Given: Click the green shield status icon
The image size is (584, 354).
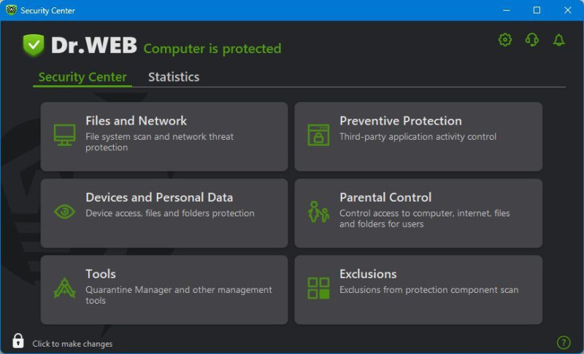Looking at the screenshot, I should [x=34, y=45].
